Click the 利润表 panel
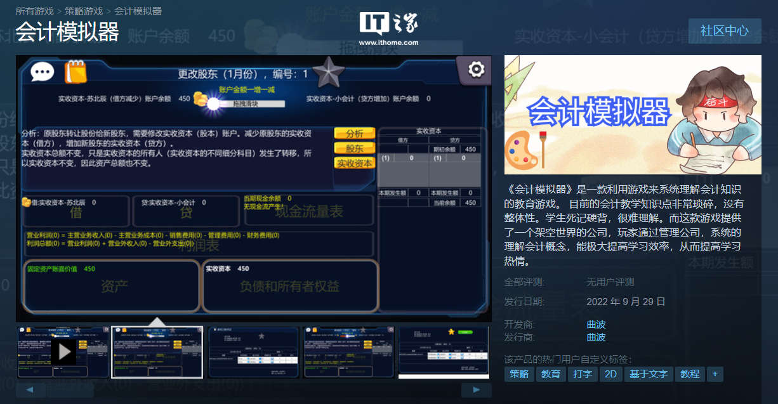Image resolution: width=778 pixels, height=404 pixels. pos(198,244)
